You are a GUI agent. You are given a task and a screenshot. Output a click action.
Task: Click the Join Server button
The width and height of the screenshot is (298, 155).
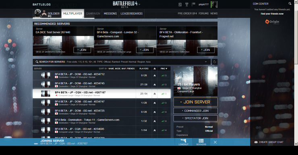coord(195,102)
